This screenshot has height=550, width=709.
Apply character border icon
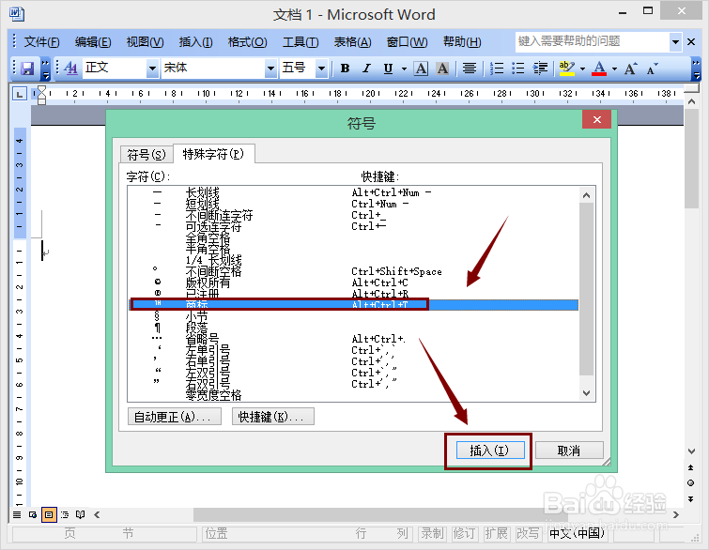(x=421, y=69)
